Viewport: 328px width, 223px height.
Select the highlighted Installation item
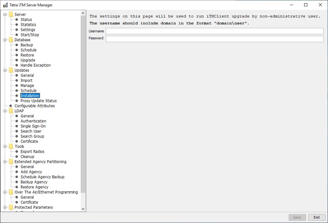pyautogui.click(x=30, y=95)
